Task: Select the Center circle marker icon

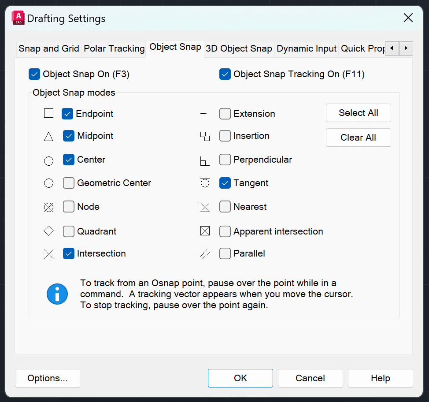Action: (x=48, y=160)
